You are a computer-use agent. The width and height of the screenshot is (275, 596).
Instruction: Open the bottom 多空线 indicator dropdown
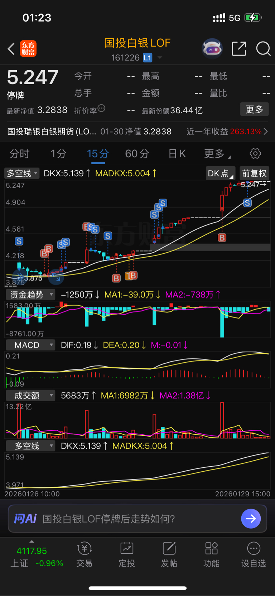(x=31, y=446)
